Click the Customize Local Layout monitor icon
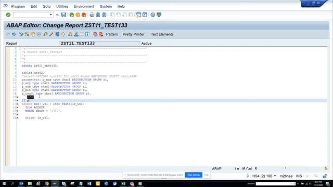The image size is (333, 187). tap(159, 15)
